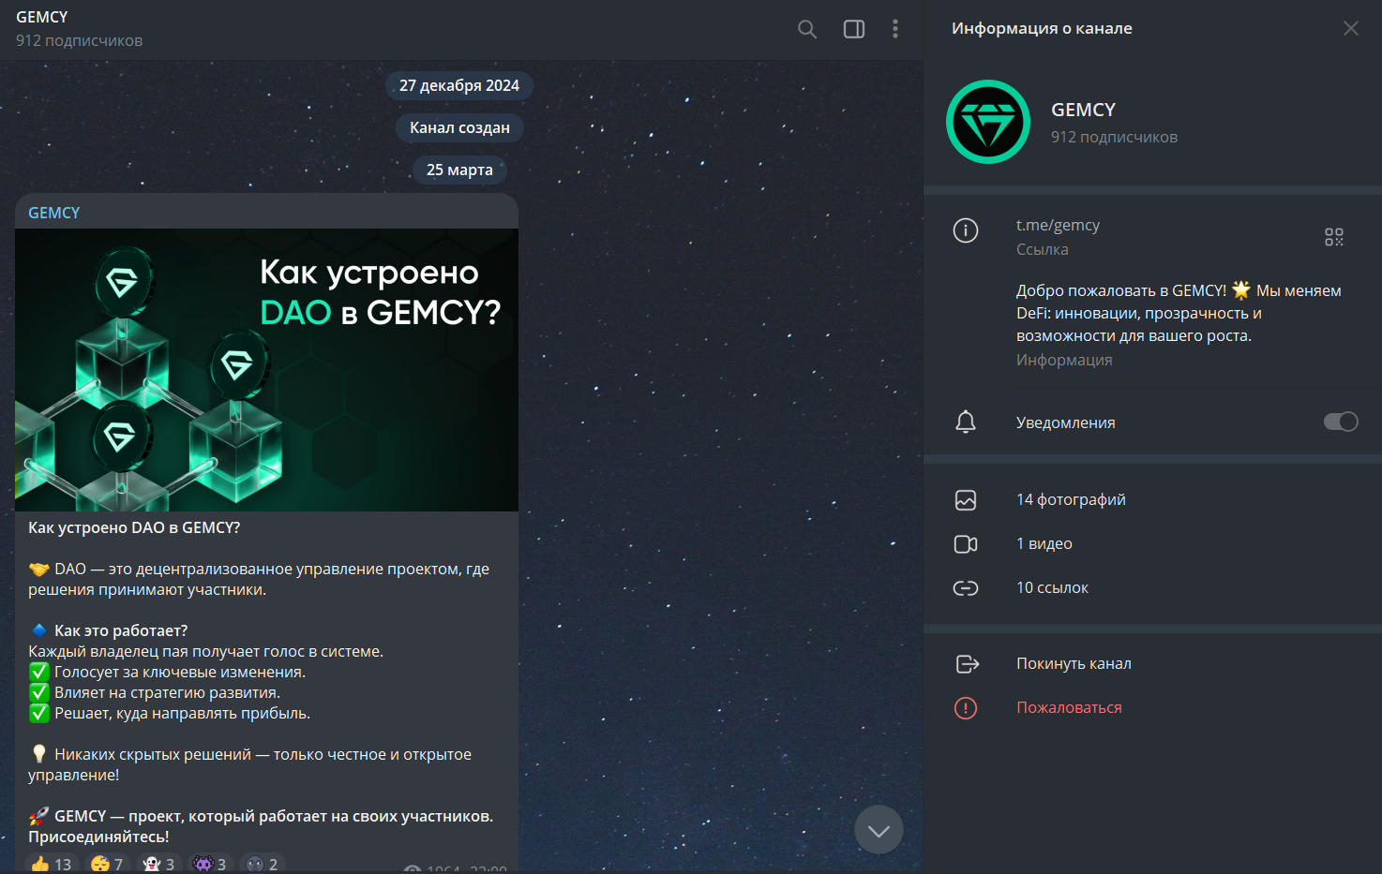
Task: Jump to latest messages down arrow
Action: point(879,830)
